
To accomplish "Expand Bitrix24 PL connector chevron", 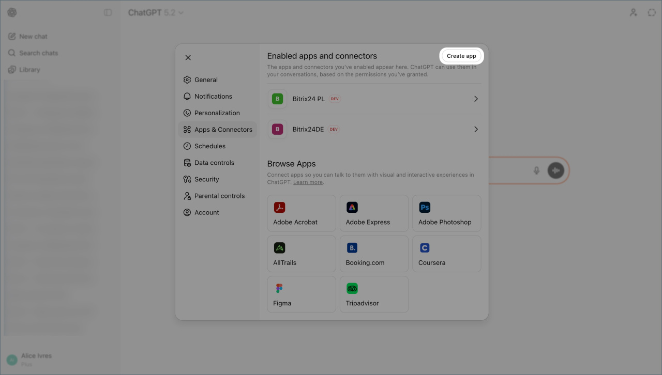I will click(476, 99).
